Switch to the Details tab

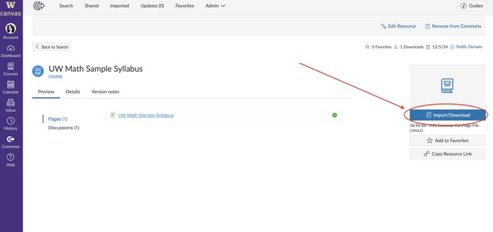point(73,92)
